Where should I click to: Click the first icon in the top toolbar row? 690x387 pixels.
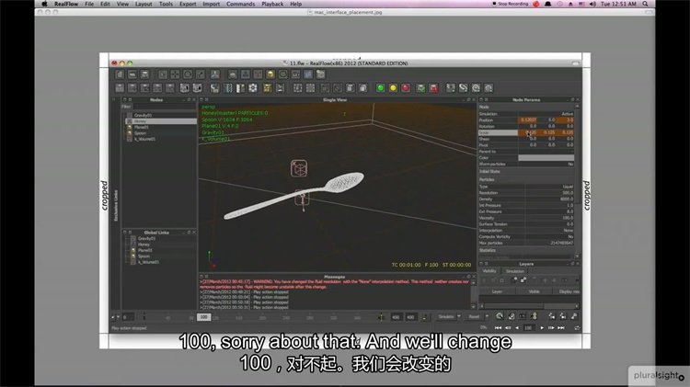[x=120, y=74]
